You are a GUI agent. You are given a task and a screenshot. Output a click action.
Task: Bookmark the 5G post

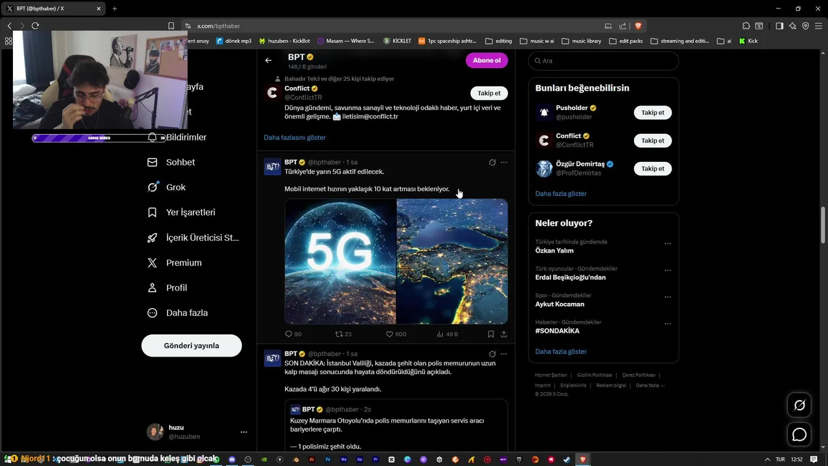pos(491,334)
